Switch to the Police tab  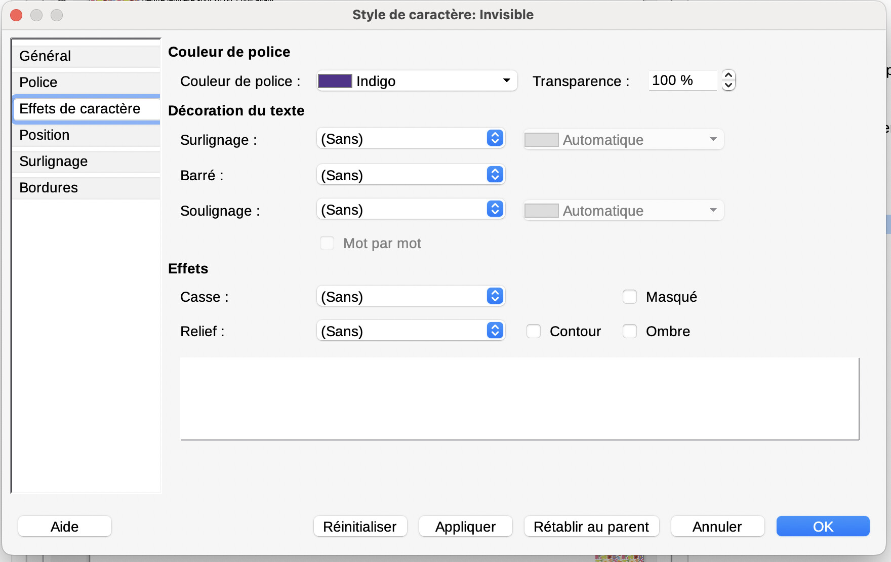38,82
